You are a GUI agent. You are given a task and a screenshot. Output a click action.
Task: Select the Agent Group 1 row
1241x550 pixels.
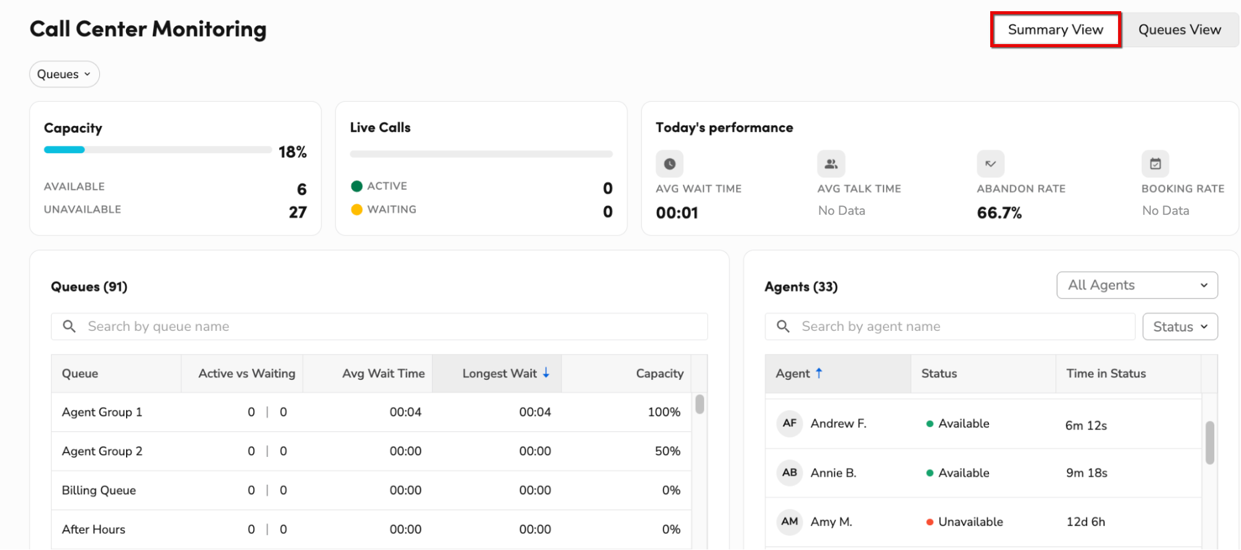click(371, 412)
